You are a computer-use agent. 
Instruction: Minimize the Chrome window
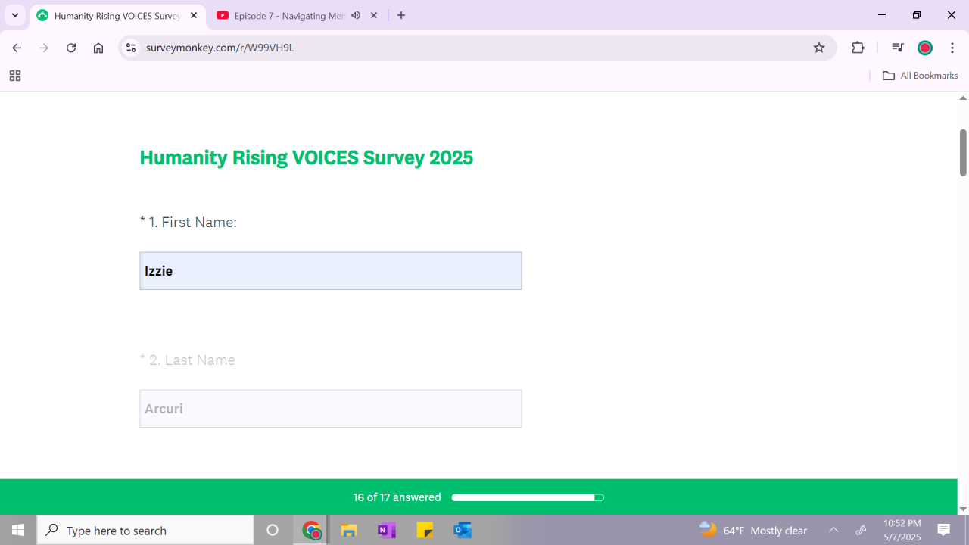882,15
